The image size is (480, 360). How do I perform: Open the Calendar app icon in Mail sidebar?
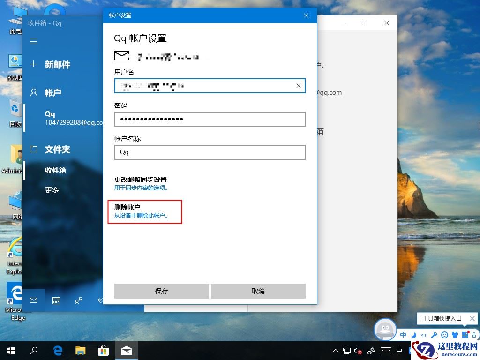click(x=56, y=300)
